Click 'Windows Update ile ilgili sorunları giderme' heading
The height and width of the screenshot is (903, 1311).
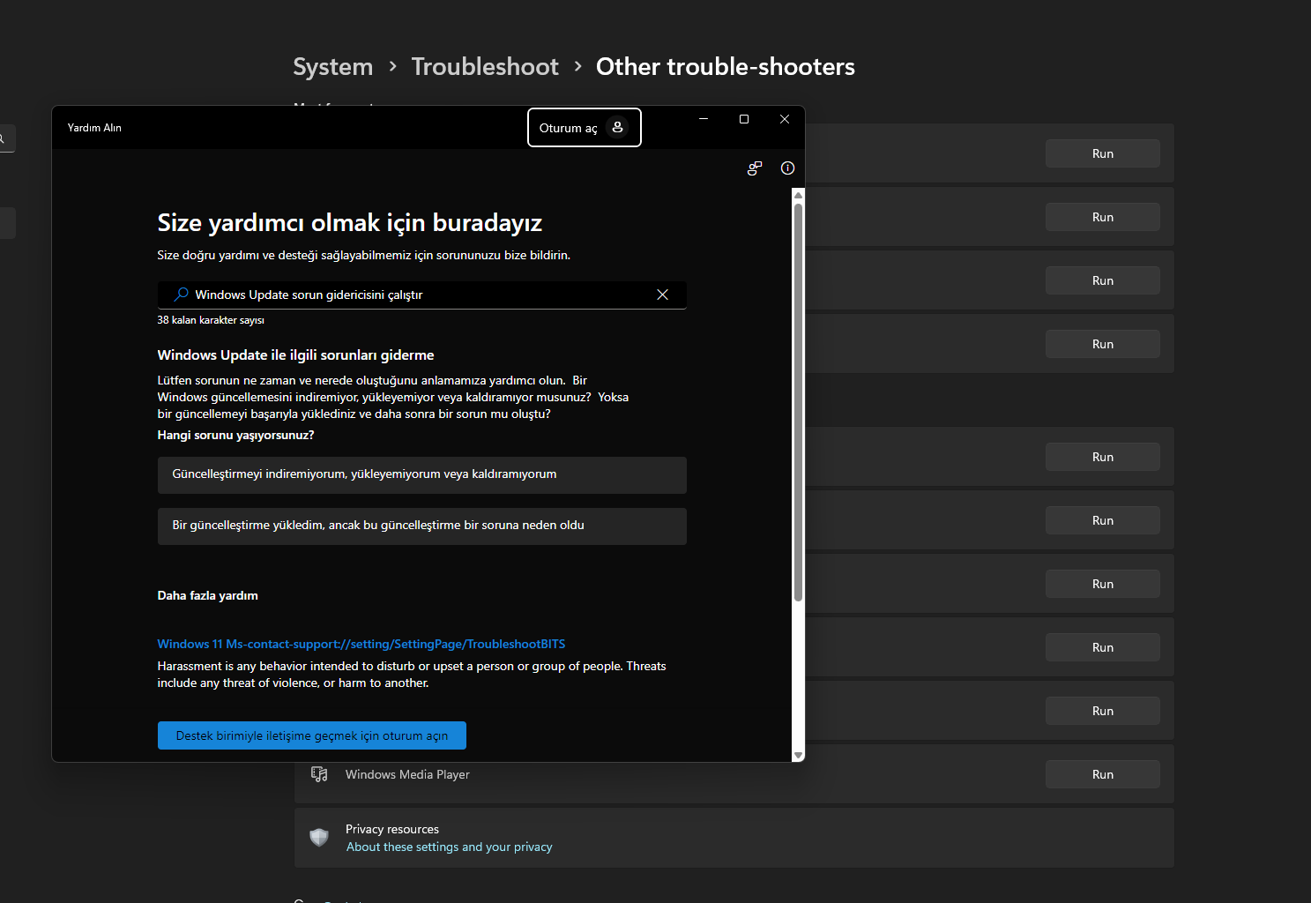295,355
